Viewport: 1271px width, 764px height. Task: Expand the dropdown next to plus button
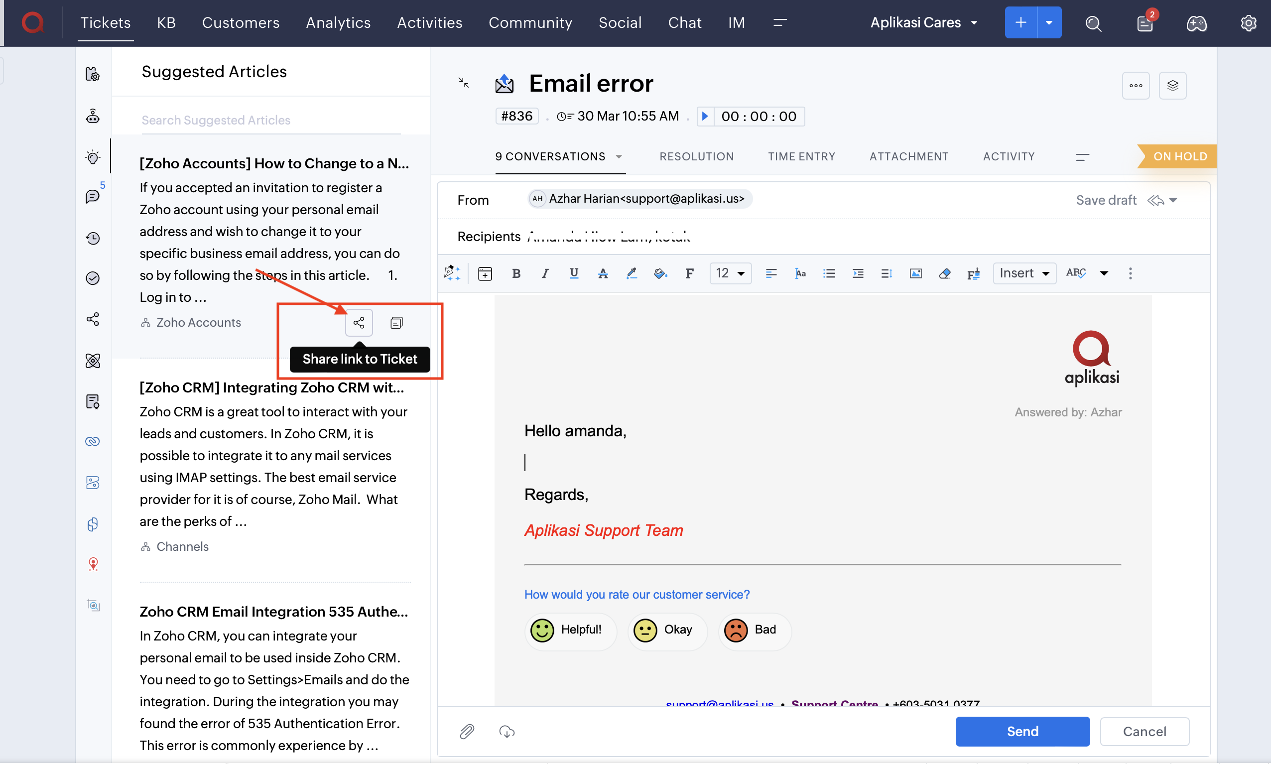pyautogui.click(x=1048, y=22)
